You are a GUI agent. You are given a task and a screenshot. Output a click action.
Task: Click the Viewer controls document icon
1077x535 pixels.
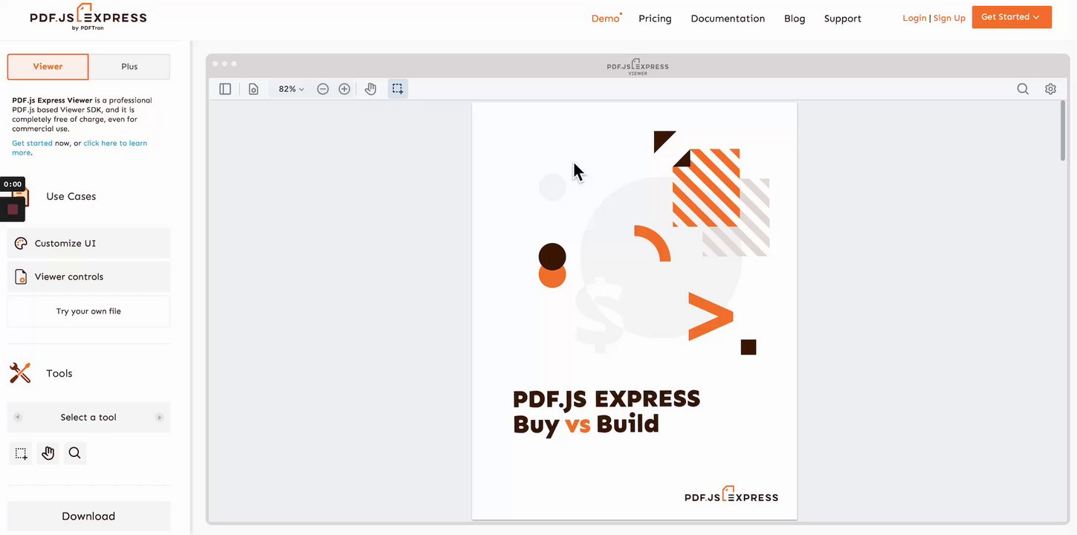coord(21,277)
